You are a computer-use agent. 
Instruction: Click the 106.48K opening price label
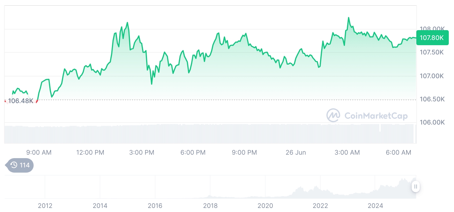pyautogui.click(x=21, y=101)
